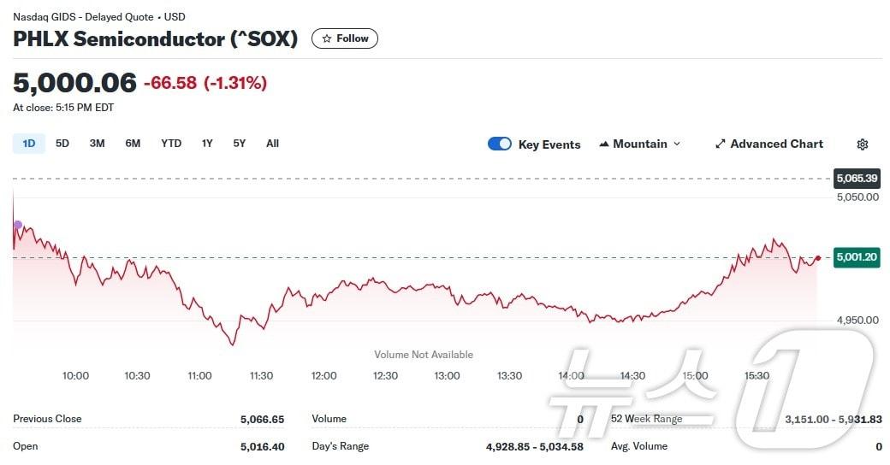This screenshot has width=890, height=465.
Task: Click the Advanced Chart expand arrows icon
Action: [x=721, y=144]
